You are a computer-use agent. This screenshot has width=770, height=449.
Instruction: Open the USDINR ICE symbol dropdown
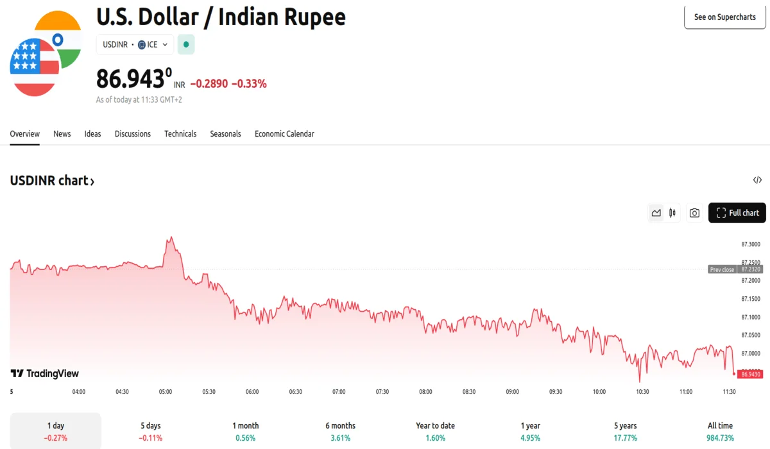135,44
